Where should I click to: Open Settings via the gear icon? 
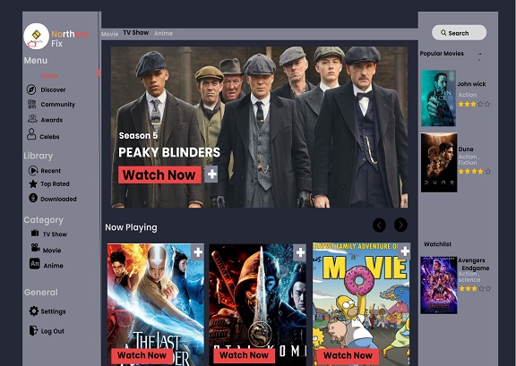pyautogui.click(x=33, y=311)
